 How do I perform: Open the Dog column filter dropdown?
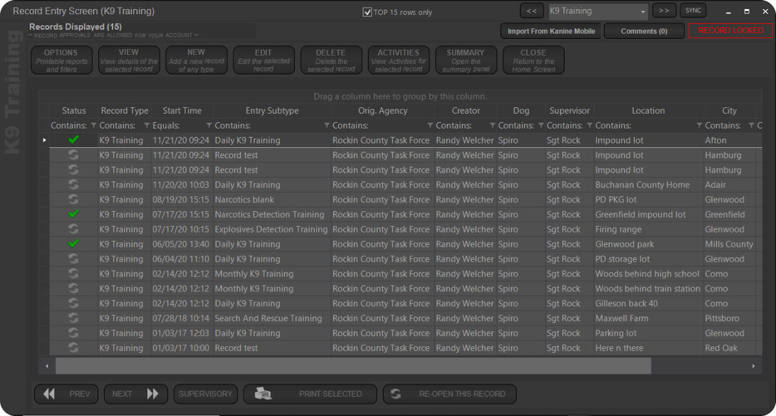pyautogui.click(x=540, y=125)
